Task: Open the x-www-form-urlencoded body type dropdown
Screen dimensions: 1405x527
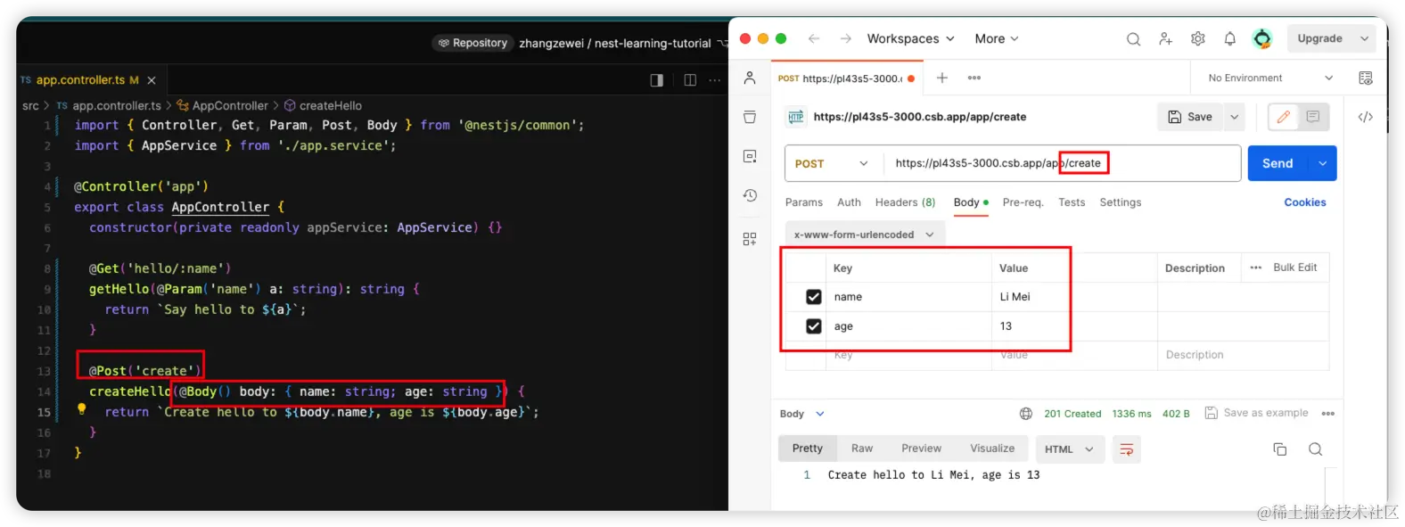Action: point(864,235)
